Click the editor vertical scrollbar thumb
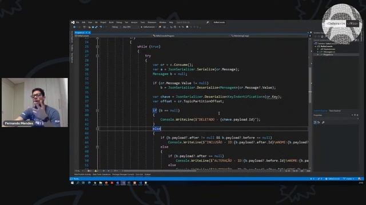This screenshot has width=366, height=205. click(310, 85)
